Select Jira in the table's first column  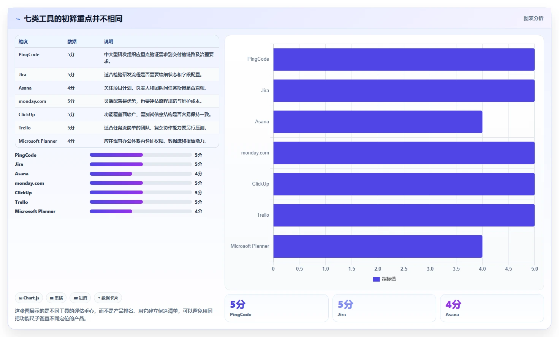coord(22,75)
